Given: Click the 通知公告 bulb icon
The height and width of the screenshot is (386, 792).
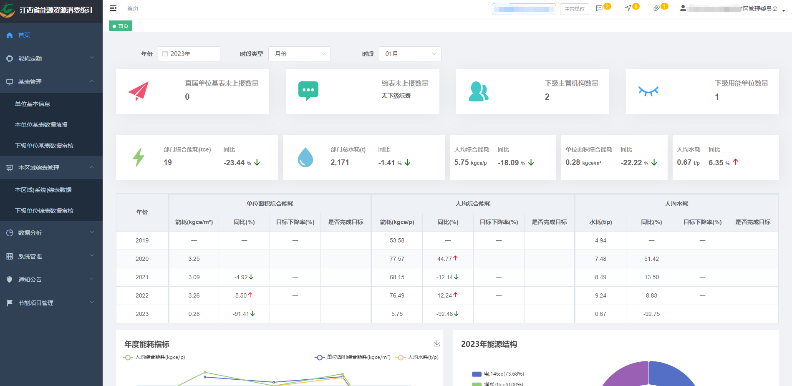Looking at the screenshot, I should (x=10, y=280).
